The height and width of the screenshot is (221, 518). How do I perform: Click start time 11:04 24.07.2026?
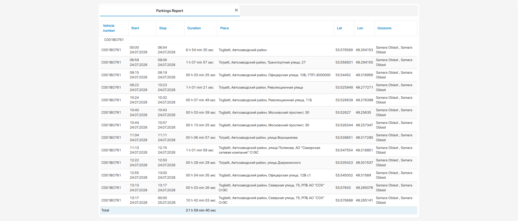coord(139,138)
